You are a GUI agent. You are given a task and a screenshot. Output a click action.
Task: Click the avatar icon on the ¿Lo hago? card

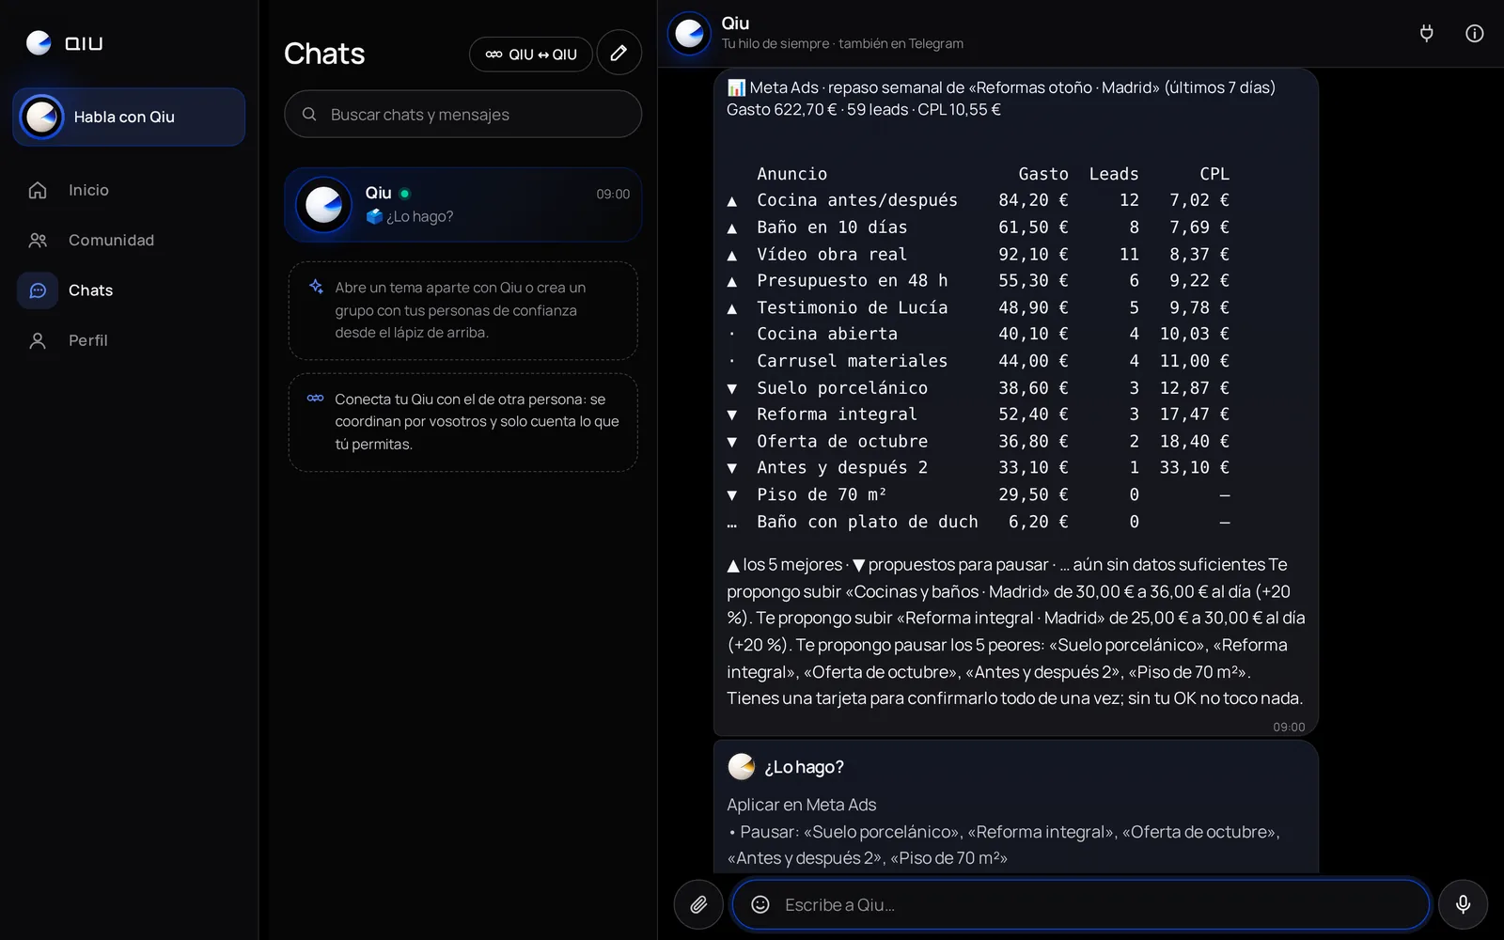(742, 767)
